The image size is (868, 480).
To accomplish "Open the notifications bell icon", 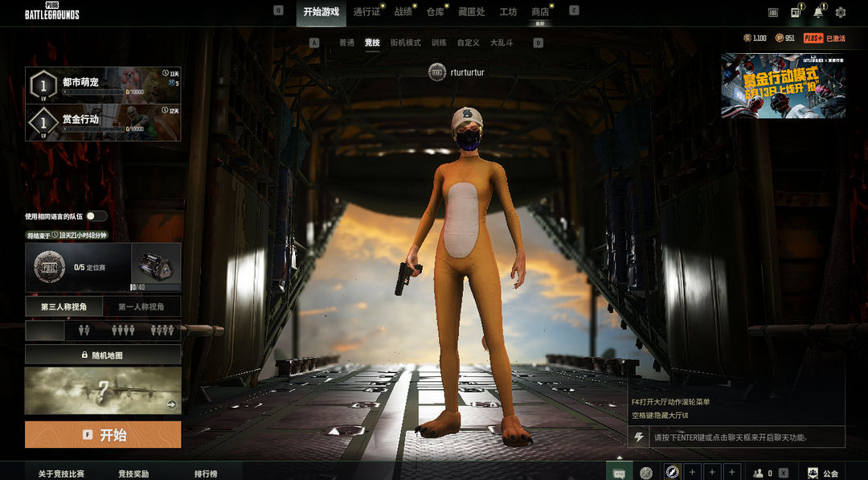I will click(x=818, y=12).
